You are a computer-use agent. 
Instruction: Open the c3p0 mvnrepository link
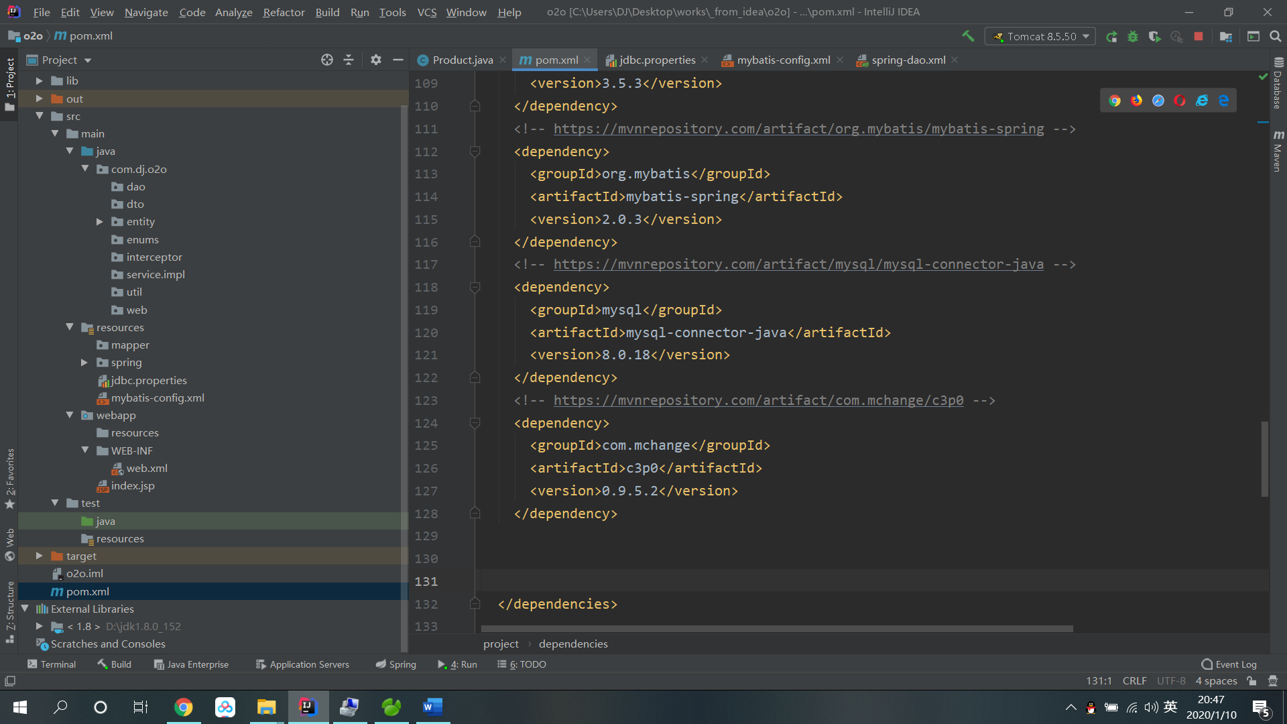[758, 400]
